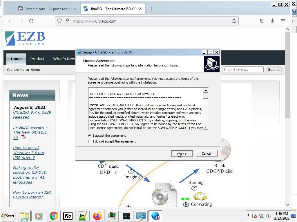Open How to install Windows 7 link

(28, 153)
